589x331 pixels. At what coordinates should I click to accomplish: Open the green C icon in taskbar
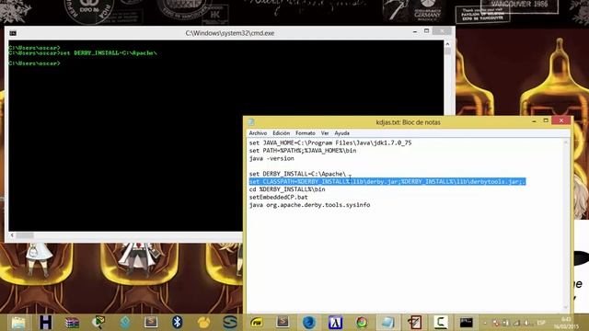click(441, 323)
